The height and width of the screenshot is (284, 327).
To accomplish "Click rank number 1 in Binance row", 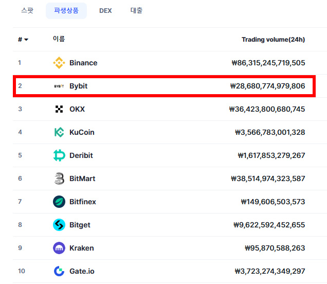I will point(20,63).
